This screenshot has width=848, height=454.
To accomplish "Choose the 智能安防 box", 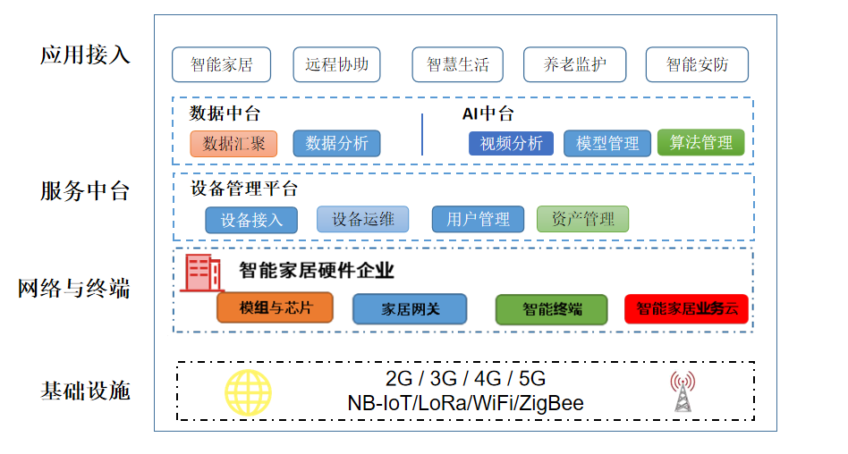I will 697,65.
